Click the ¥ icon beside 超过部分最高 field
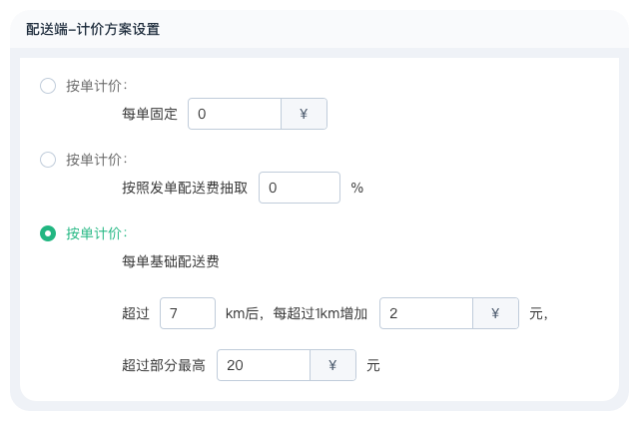The width and height of the screenshot is (639, 421). point(332,365)
